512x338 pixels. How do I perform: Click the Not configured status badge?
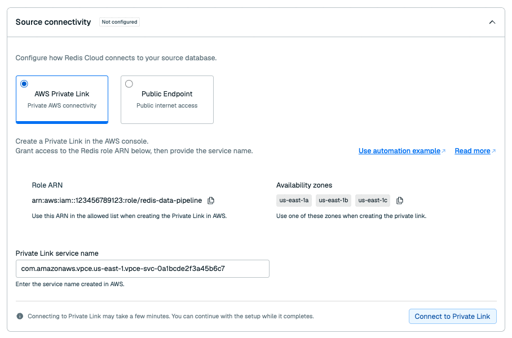tap(120, 22)
